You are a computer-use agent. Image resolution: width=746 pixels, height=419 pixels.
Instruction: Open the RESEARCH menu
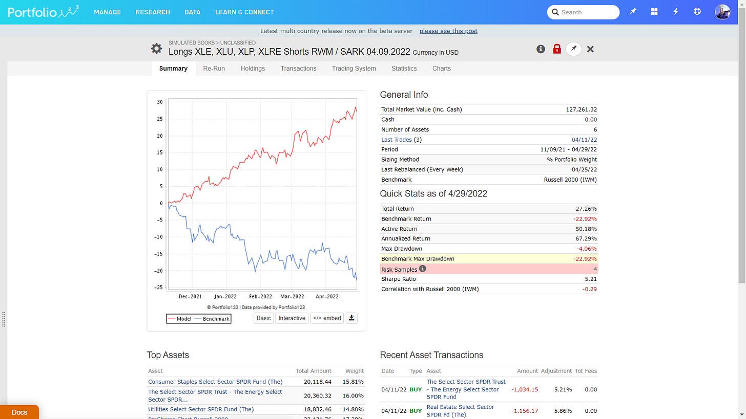click(x=153, y=12)
